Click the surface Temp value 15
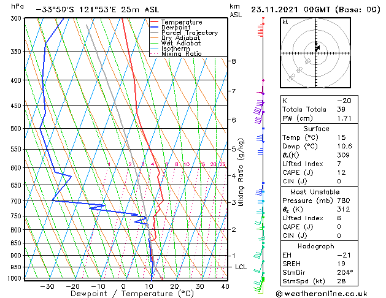This screenshot has width=386, height=298. 341,137
